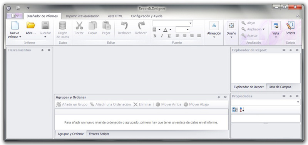Click the Eliminar button
The image size is (308, 145).
coord(142,104)
